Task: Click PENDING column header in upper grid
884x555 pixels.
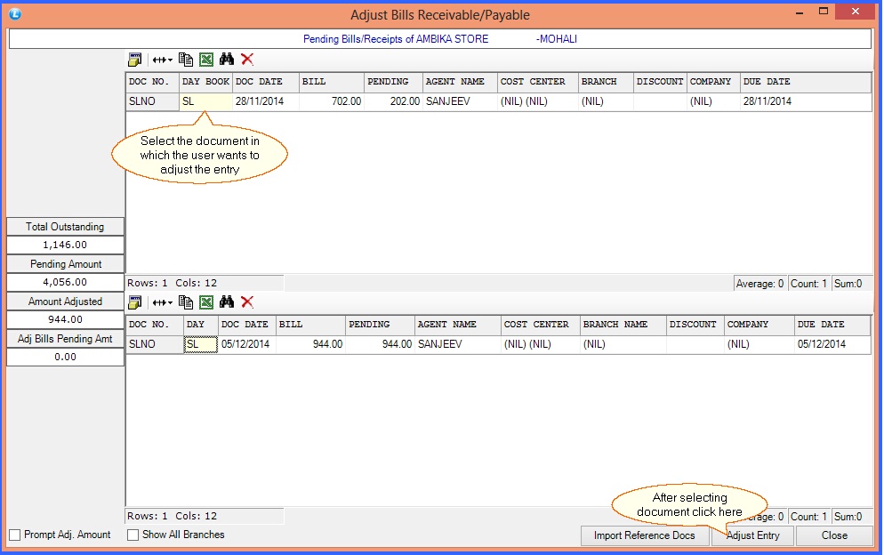Action: point(393,82)
